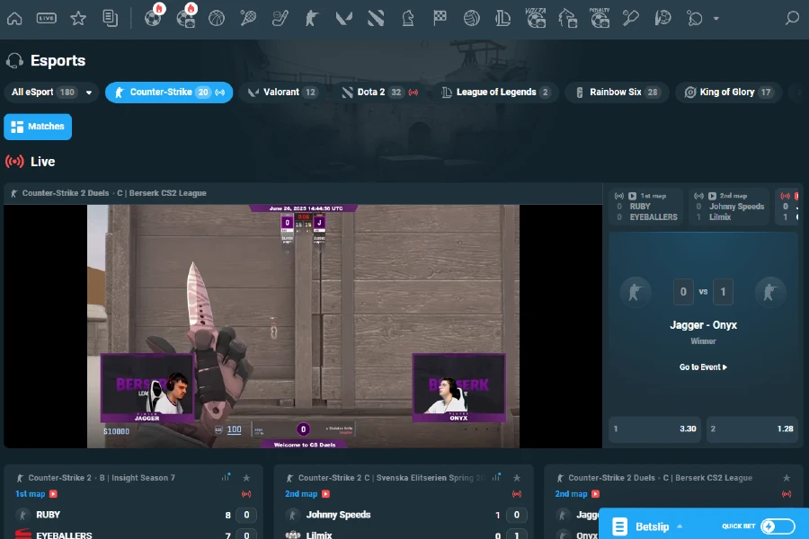This screenshot has width=809, height=539.
Task: Select the Counter-Strike icon in the top sports bar
Action: tap(311, 18)
